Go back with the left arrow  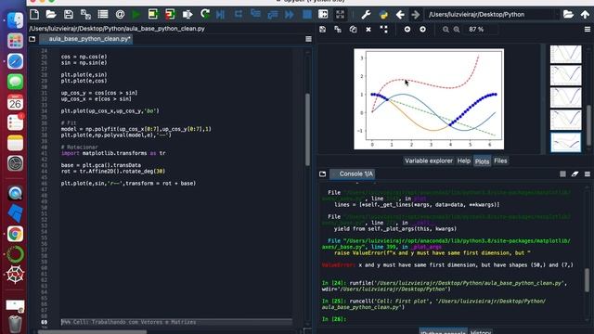click(x=400, y=15)
